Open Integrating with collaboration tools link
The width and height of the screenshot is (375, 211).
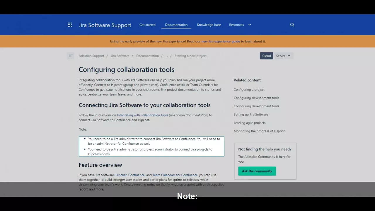pos(142,115)
